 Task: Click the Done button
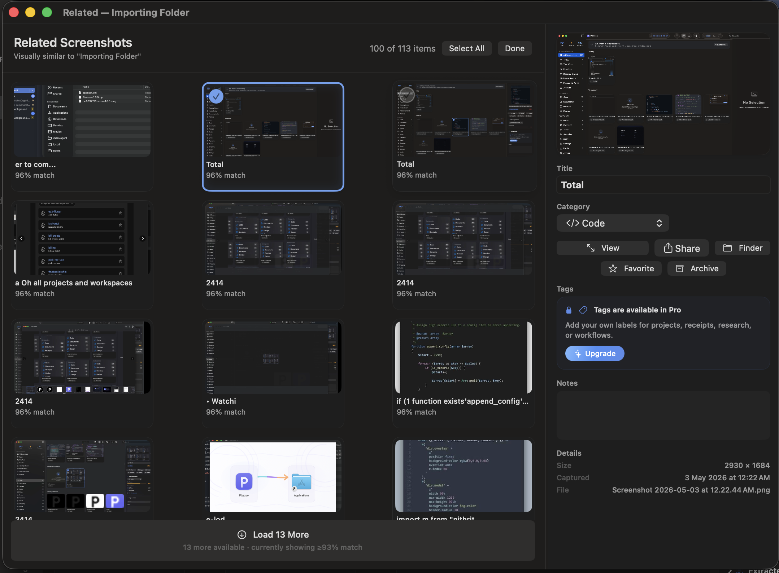515,48
